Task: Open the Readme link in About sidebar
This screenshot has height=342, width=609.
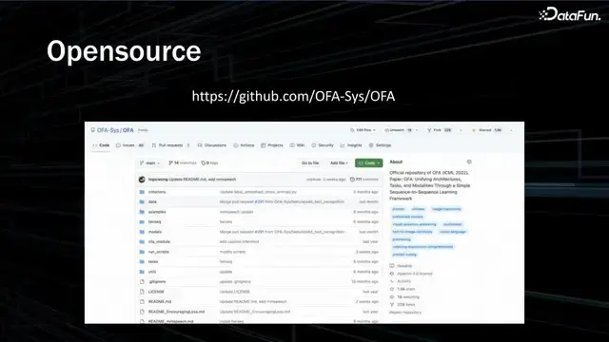Action: pos(404,266)
